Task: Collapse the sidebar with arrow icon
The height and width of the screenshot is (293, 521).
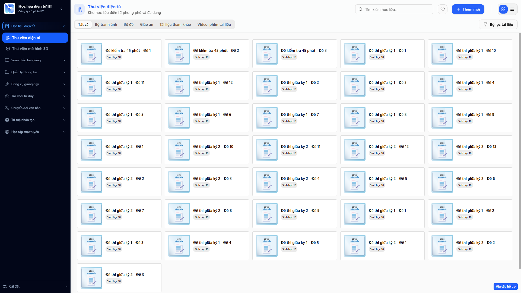Action: point(61,9)
